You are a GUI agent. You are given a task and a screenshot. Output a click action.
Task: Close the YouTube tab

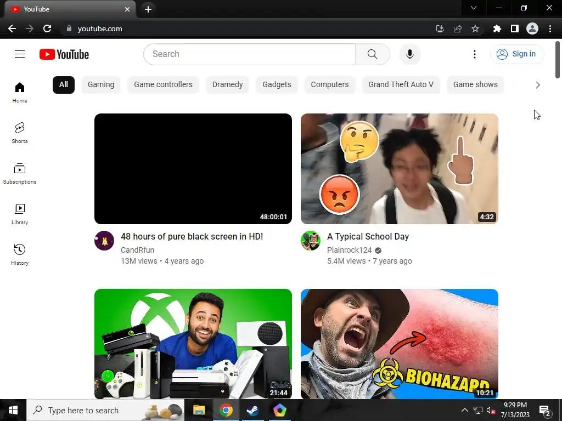[x=127, y=9]
